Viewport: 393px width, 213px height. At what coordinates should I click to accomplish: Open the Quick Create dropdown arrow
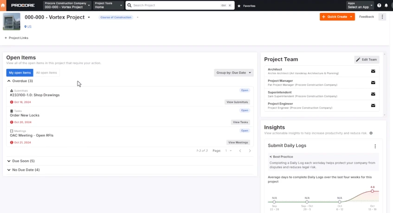pos(351,17)
